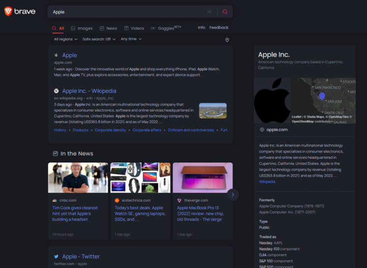The width and height of the screenshot is (367, 268).
Task: Click the cnbc.com source icon
Action: 55,200
